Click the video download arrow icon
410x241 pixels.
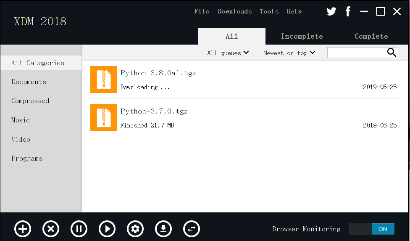click(x=163, y=229)
